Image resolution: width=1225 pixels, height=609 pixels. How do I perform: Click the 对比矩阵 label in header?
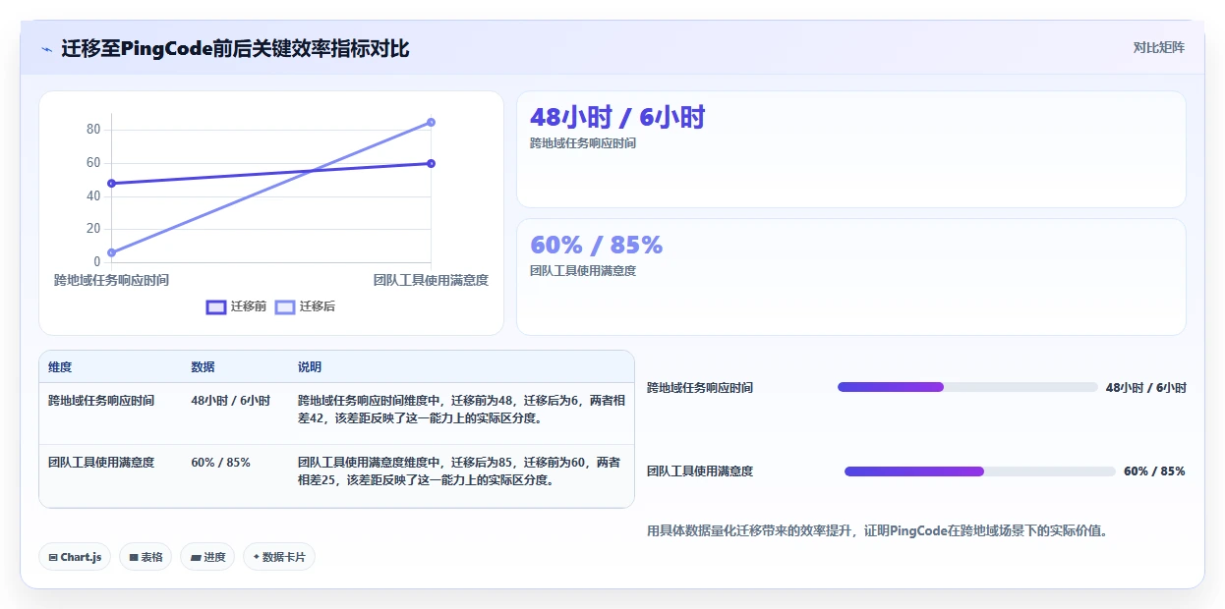tap(1159, 47)
